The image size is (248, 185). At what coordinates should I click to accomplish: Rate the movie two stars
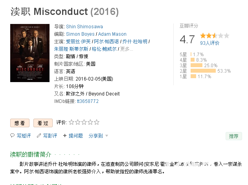[x=78, y=122]
